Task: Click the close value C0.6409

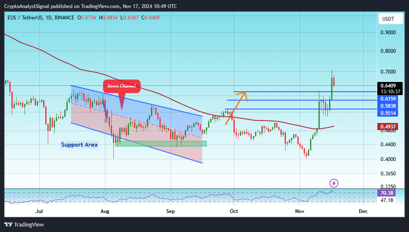Action: coord(150,18)
